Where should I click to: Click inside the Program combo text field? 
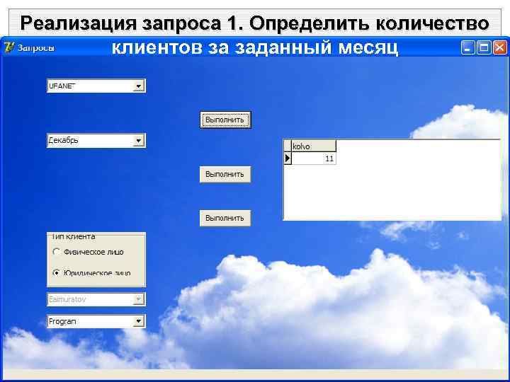91,322
